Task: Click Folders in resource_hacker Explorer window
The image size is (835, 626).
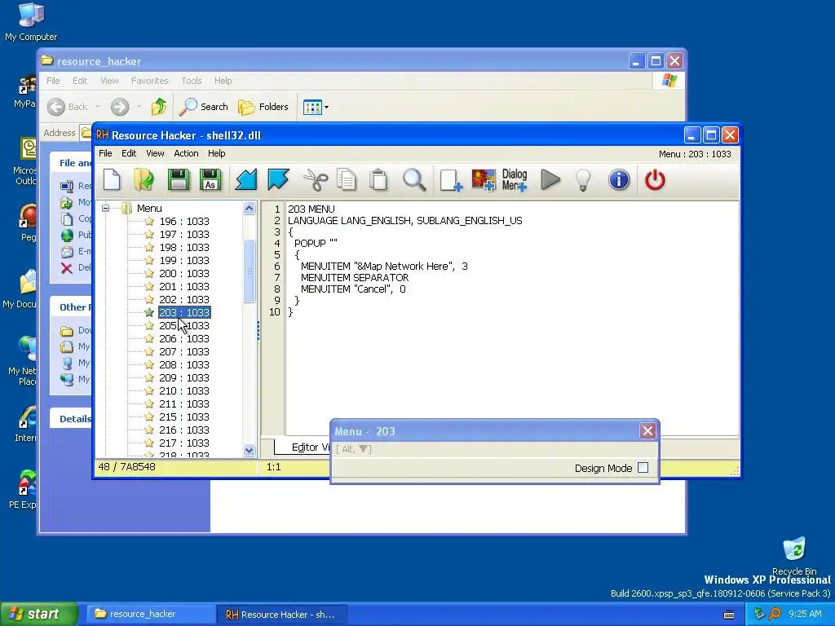Action: pos(263,107)
